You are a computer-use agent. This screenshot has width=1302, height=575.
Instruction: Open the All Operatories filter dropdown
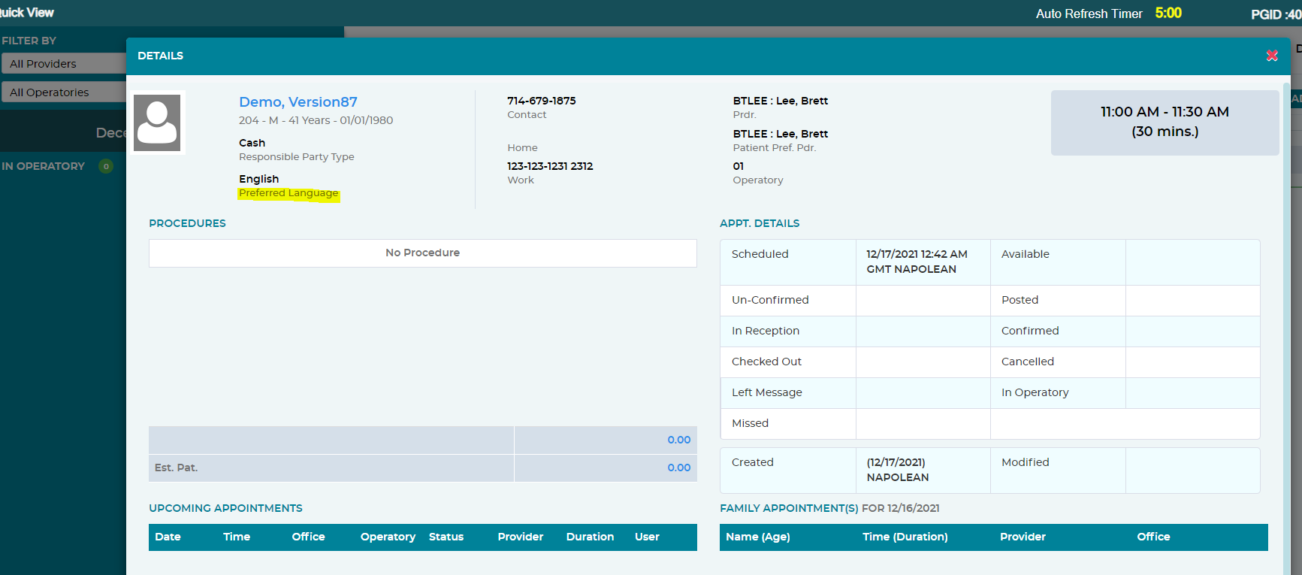(x=63, y=92)
